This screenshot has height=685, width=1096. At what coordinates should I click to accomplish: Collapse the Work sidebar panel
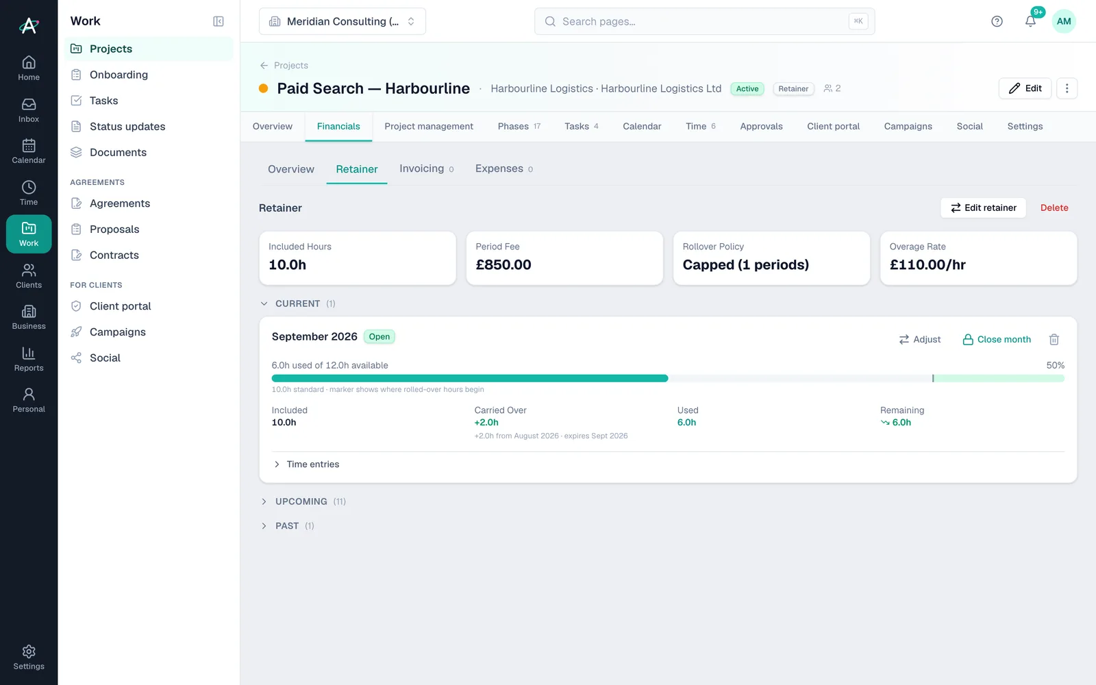[x=219, y=21]
